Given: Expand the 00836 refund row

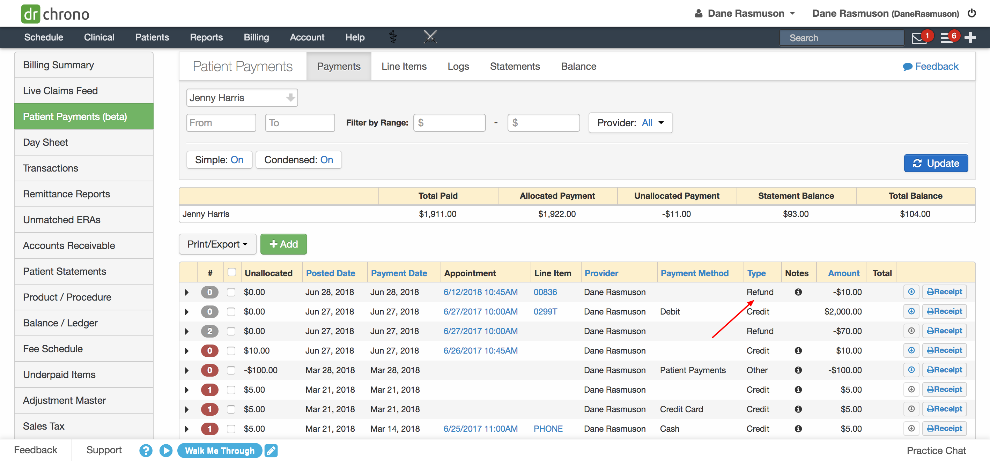Looking at the screenshot, I should pos(187,293).
